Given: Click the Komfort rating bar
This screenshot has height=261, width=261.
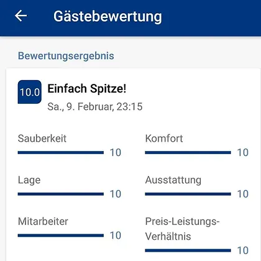Looking at the screenshot, I should point(188,153).
